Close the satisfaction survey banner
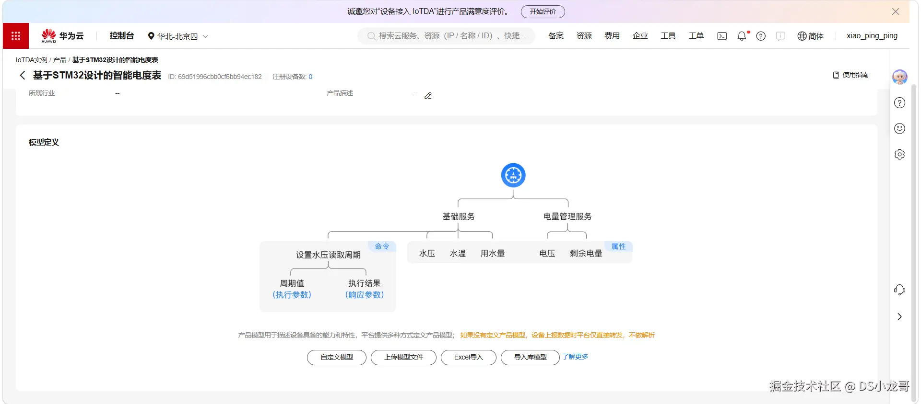Image resolution: width=921 pixels, height=404 pixels. pos(896,11)
